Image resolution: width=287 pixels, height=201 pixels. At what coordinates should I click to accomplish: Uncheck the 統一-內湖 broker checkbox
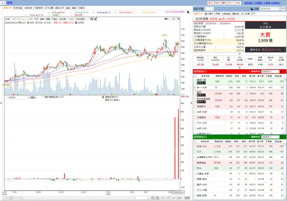pos(195,88)
